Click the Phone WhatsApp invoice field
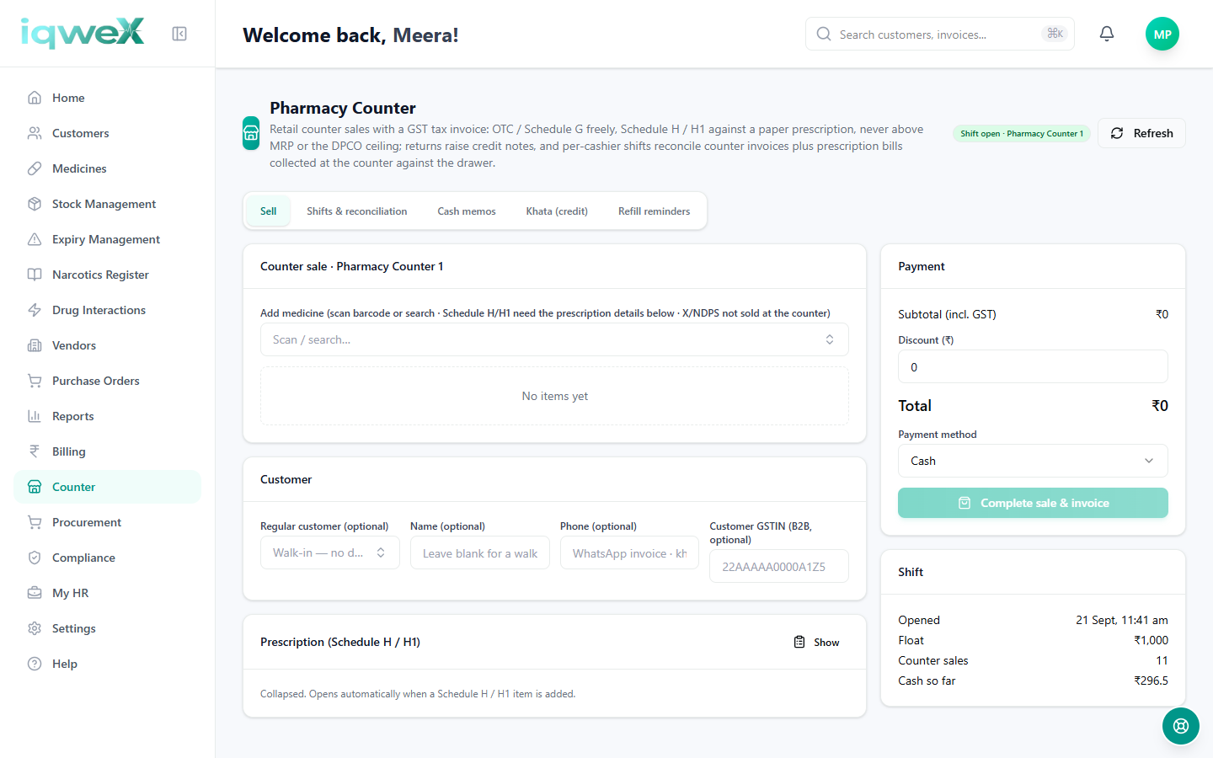Screen dimensions: 1213x758 coord(629,552)
